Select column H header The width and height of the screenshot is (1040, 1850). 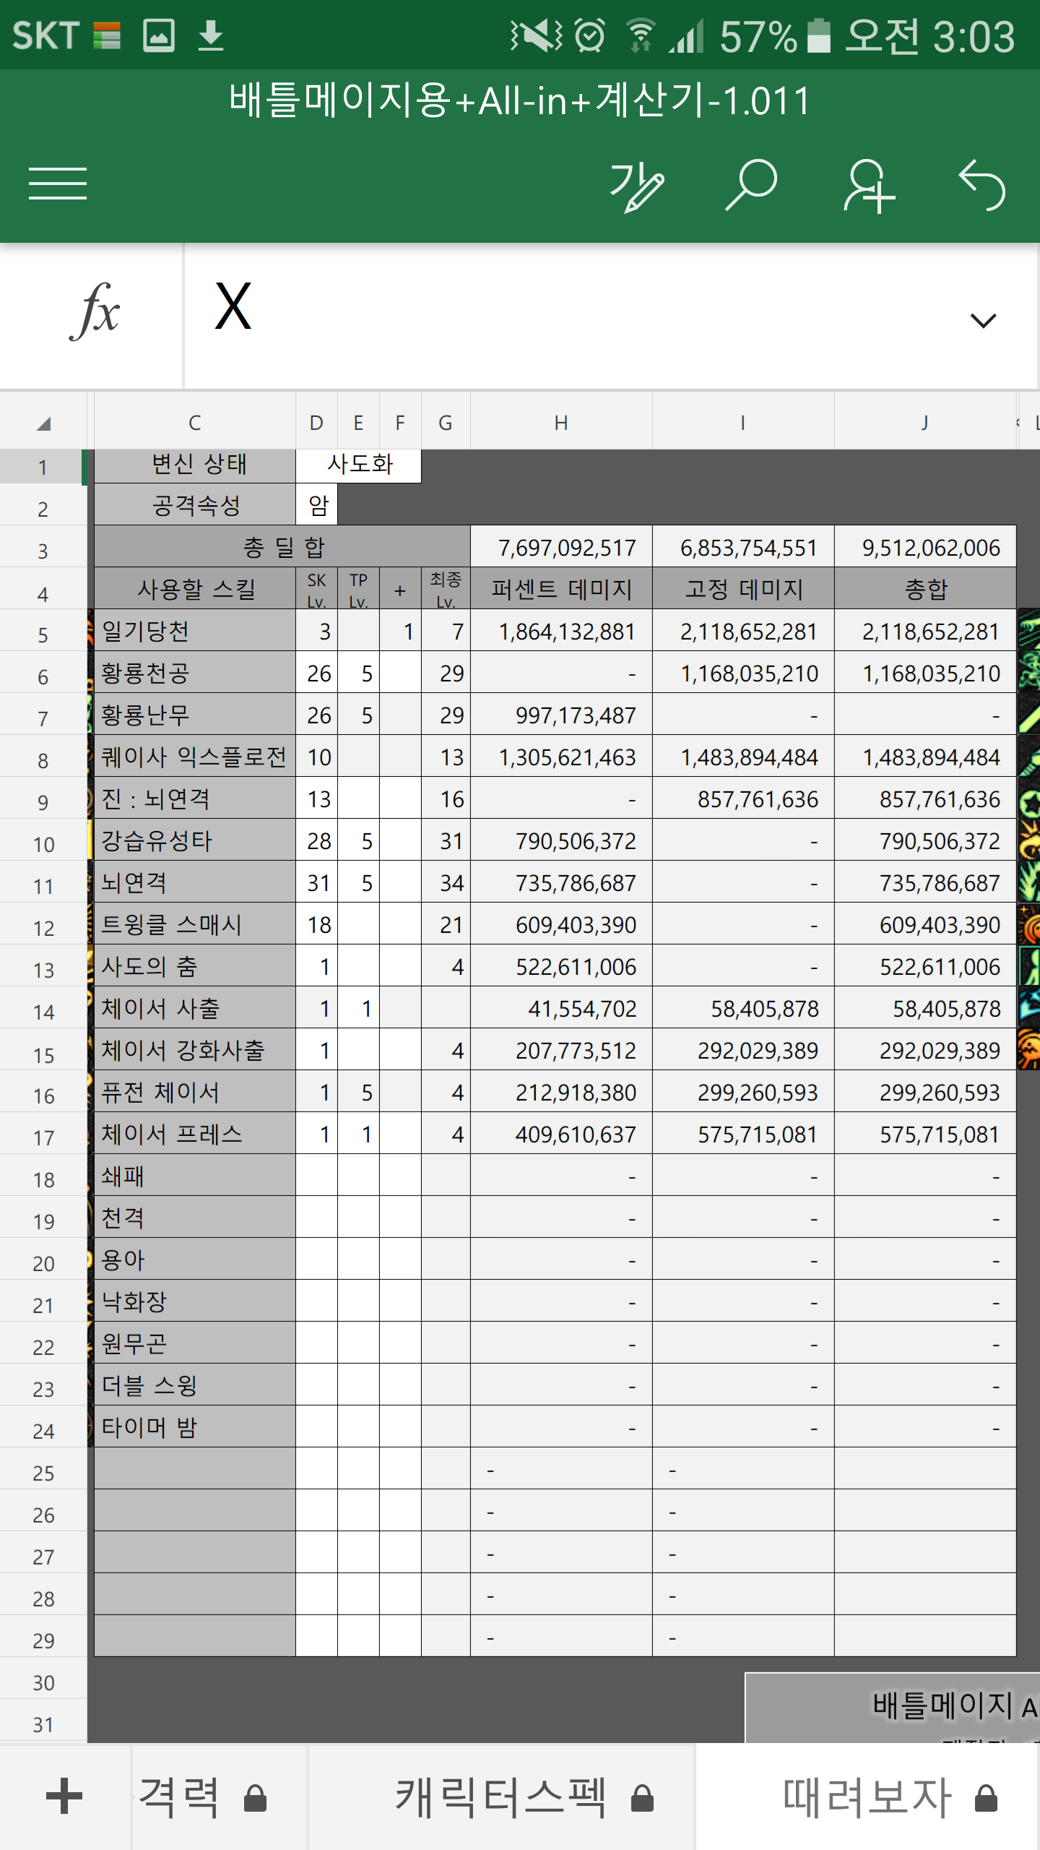point(560,423)
